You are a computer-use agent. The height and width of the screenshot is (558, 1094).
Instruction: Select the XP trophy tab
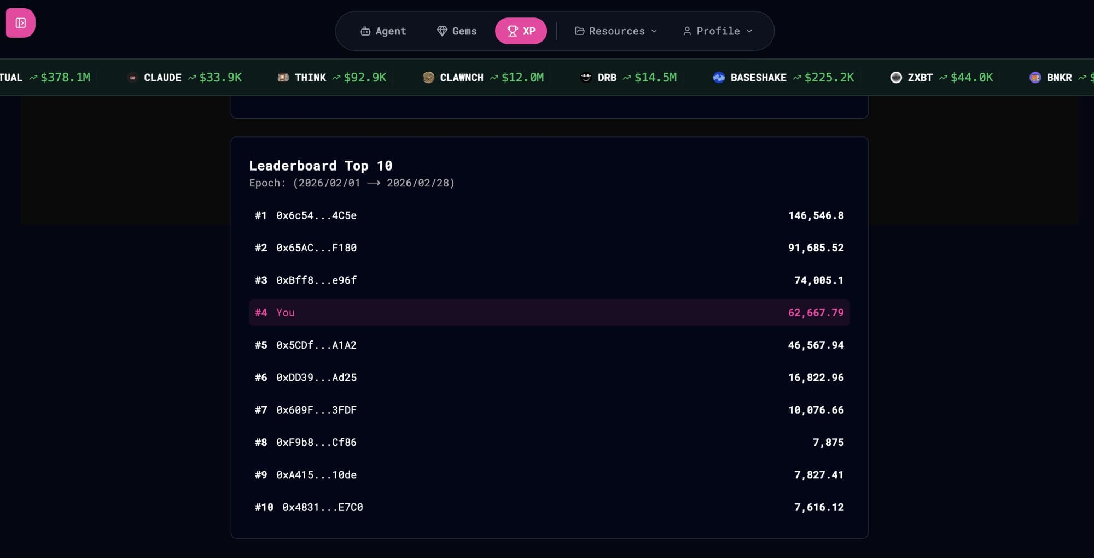point(521,31)
